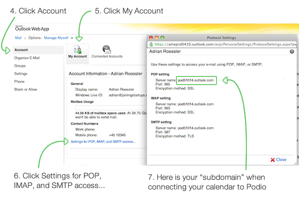
Task: Expand the Manage Myself dropdown arrow
Action: click(72, 38)
